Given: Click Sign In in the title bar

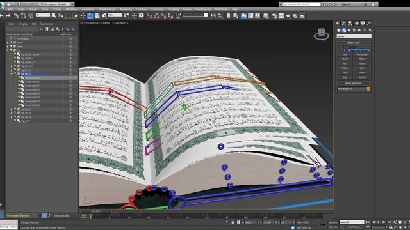Looking at the screenshot, I should 346,4.
